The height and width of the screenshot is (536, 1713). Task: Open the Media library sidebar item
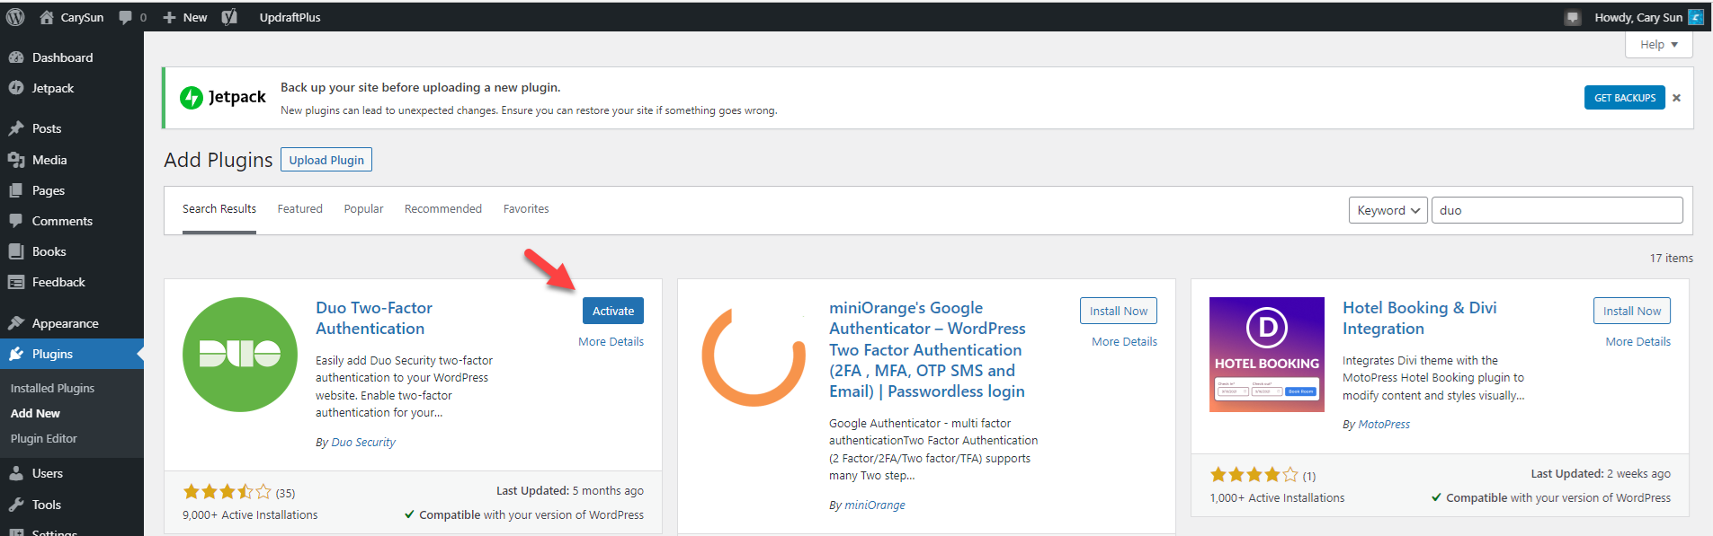point(49,160)
